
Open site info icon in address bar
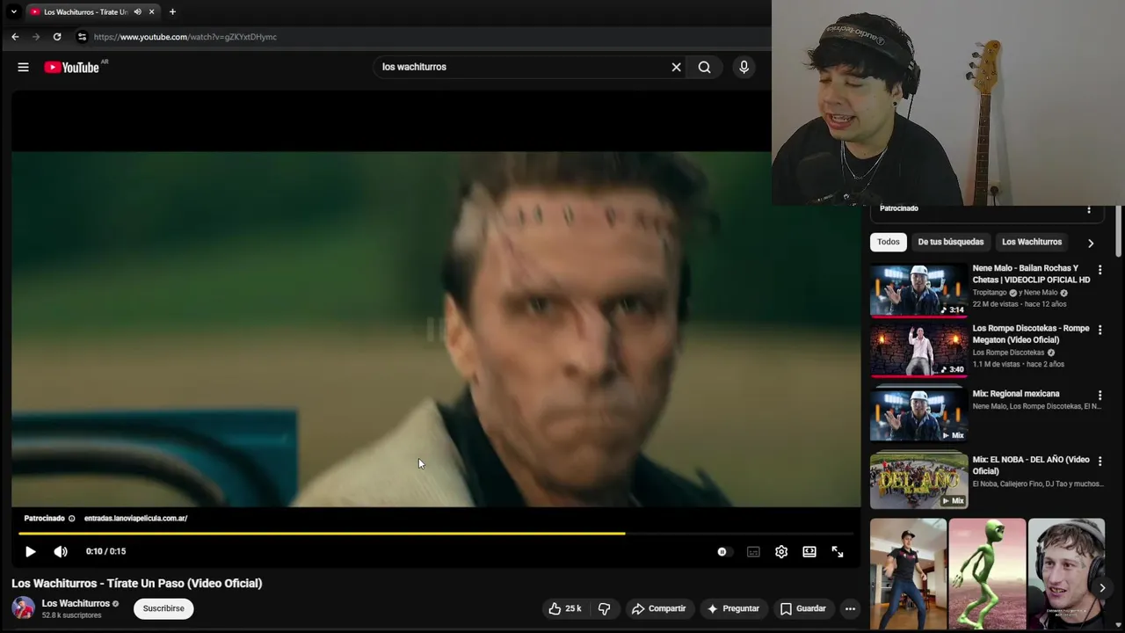[82, 37]
